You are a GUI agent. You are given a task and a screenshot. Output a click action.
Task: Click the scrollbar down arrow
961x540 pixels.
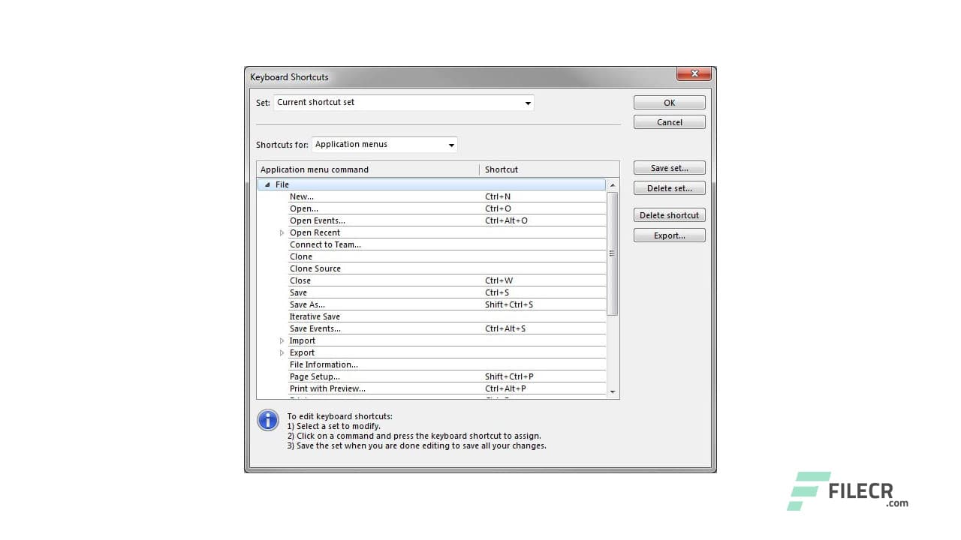612,391
